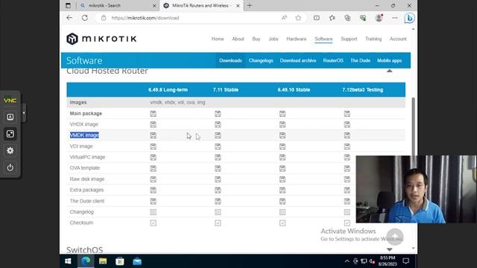Show hidden system tray icons
This screenshot has width=477, height=268.
tap(347, 261)
